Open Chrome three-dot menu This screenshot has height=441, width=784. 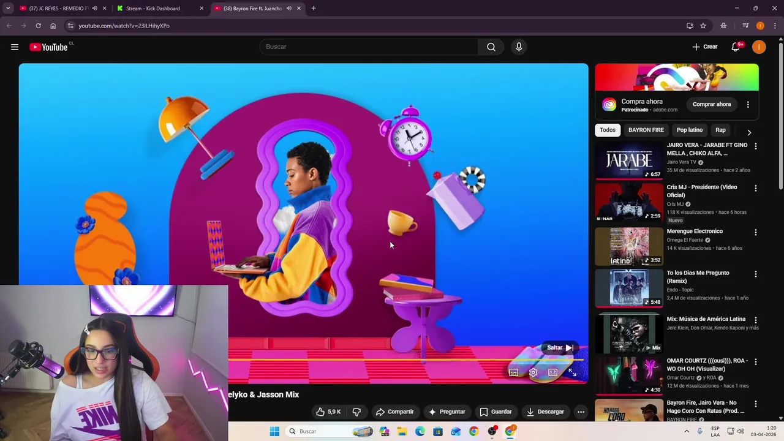pos(775,26)
